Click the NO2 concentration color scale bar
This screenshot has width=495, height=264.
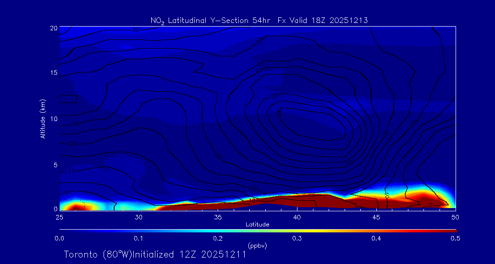pos(258,231)
